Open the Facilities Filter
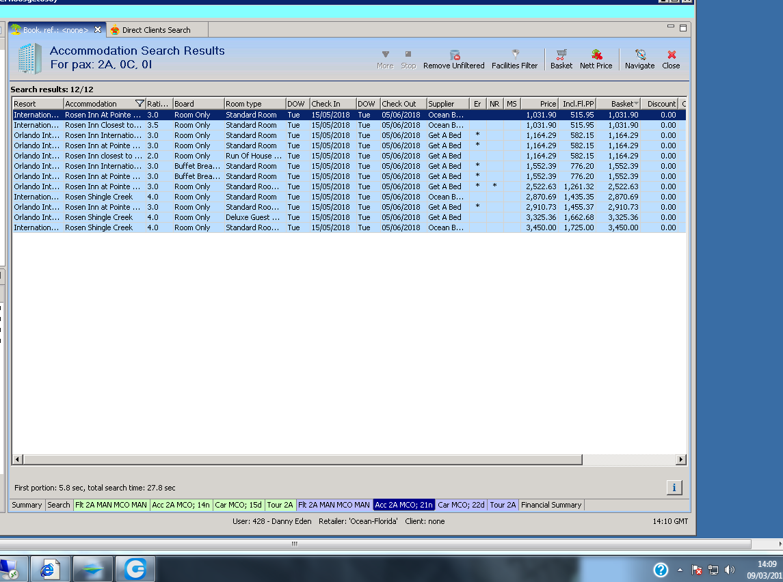The height and width of the screenshot is (582, 783). 514,59
